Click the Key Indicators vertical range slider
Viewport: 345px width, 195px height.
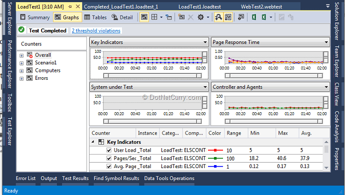(204, 57)
